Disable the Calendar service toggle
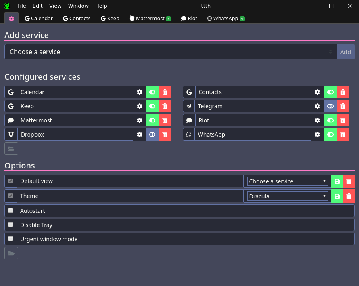Viewport: 359px width, 286px height. click(x=152, y=92)
